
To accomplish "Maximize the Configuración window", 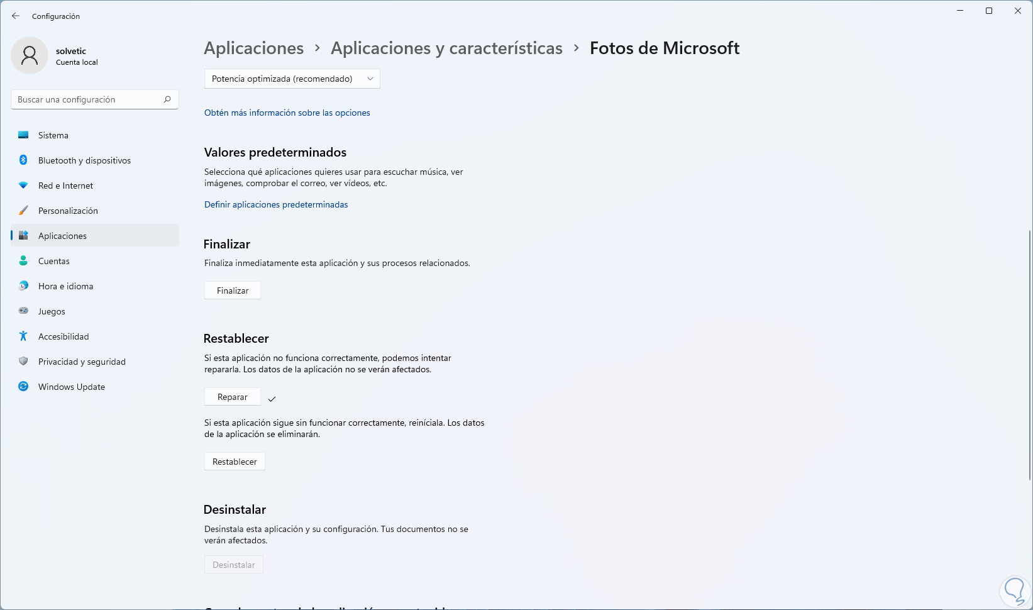I will (989, 11).
